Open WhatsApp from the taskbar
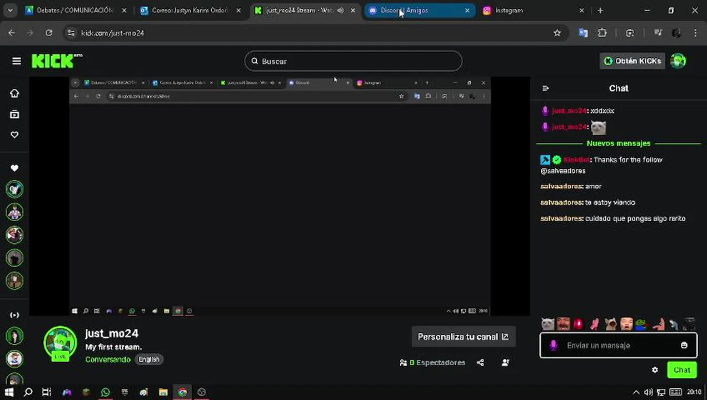The width and height of the screenshot is (707, 400). click(105, 392)
